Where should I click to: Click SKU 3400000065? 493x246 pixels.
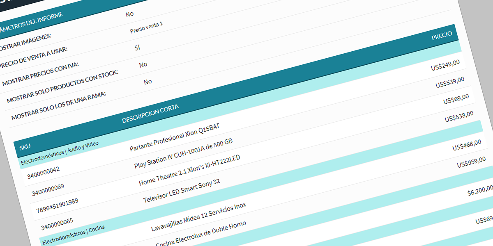coord(57,223)
